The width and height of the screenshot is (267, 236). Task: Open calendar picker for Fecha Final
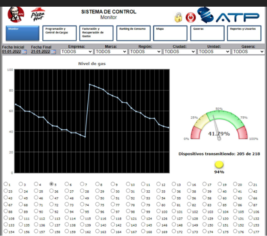click(53, 52)
